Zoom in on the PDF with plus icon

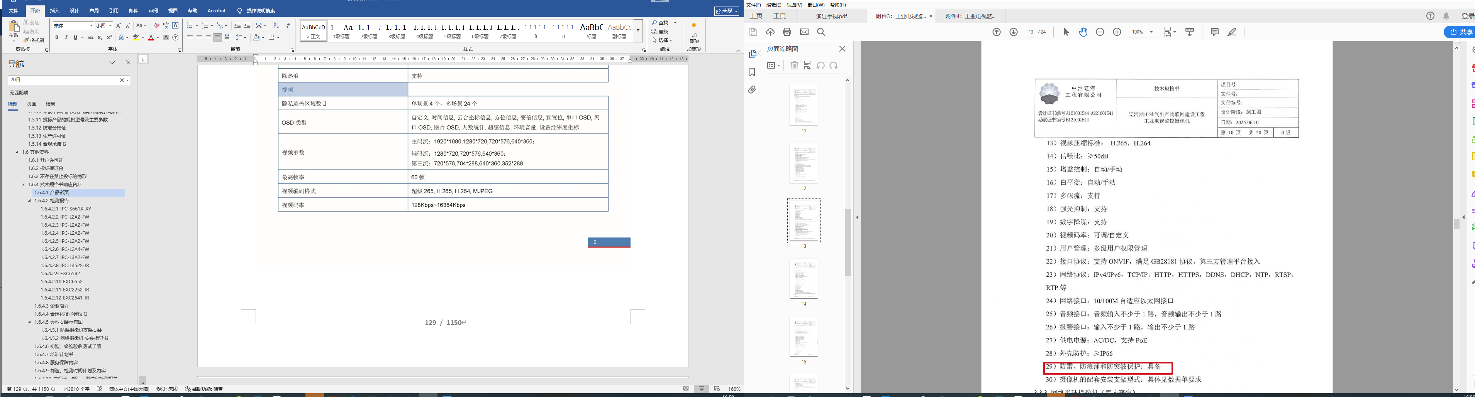pyautogui.click(x=1117, y=32)
